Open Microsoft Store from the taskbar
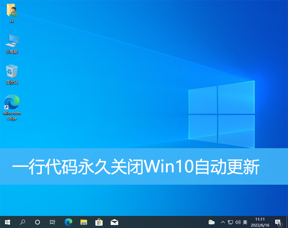 click(99, 222)
